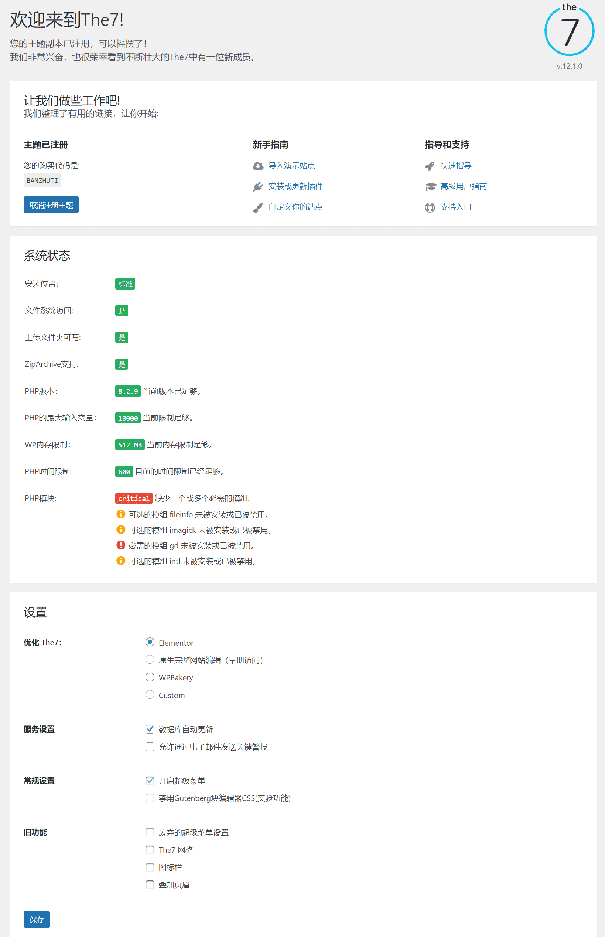Click the 取消注册主题 button
605x937 pixels.
tap(51, 205)
